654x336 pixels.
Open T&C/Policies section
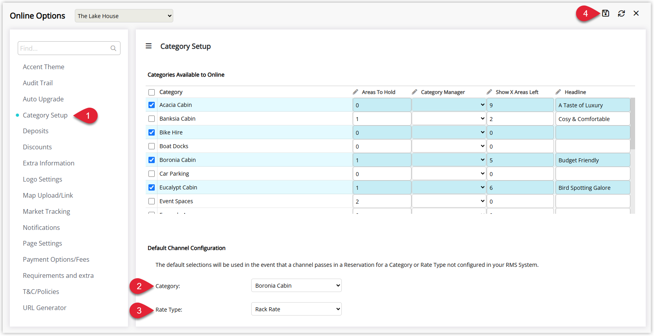[x=41, y=292]
